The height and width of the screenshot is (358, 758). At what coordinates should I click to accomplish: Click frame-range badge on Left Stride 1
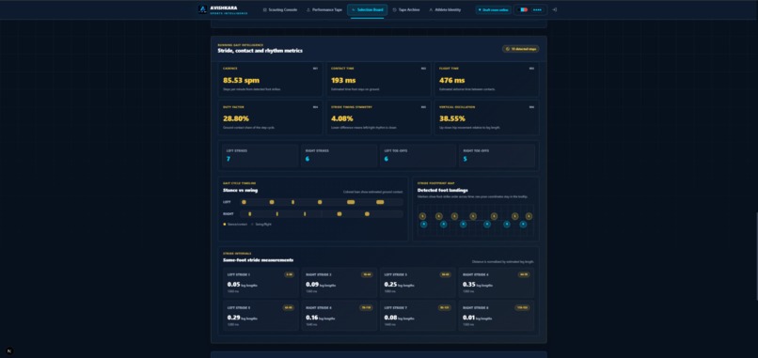click(x=289, y=274)
